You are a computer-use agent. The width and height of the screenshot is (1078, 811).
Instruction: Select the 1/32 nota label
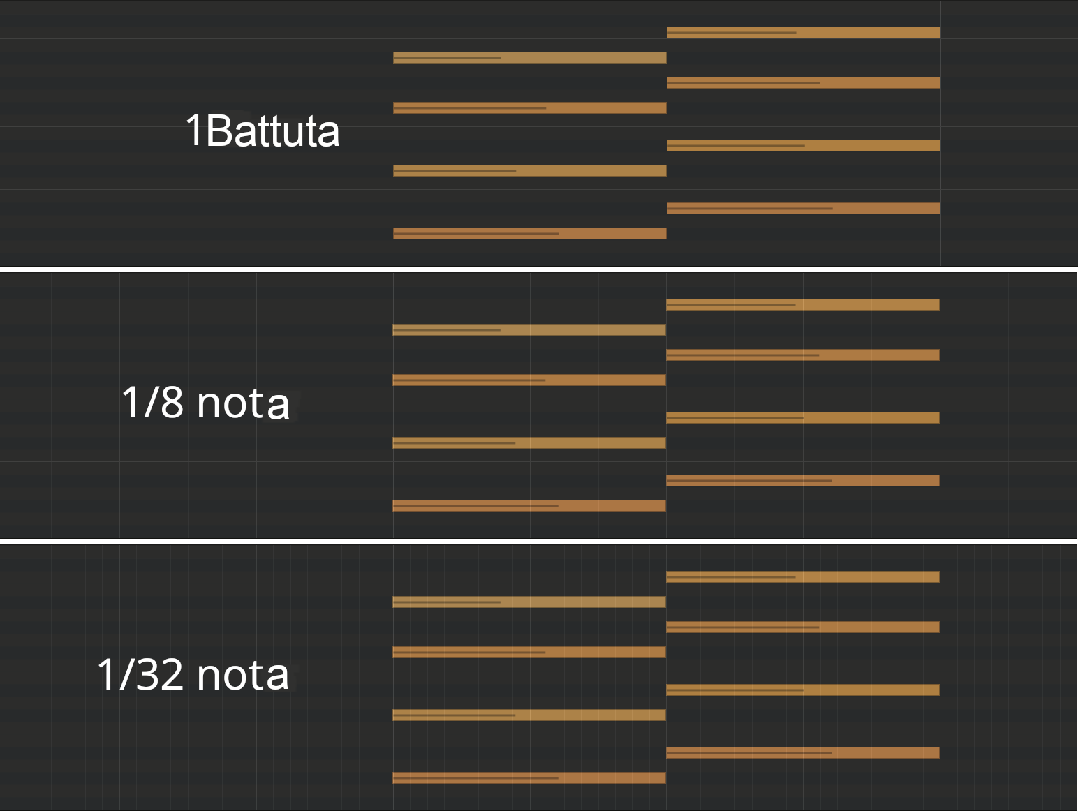pos(195,674)
